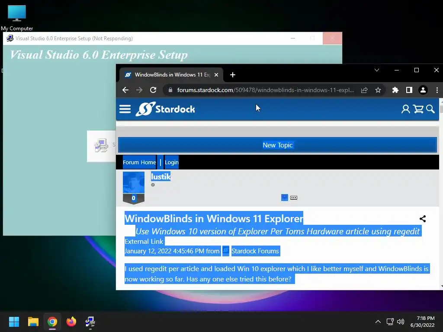Bookmark this page with star icon

tap(378, 90)
